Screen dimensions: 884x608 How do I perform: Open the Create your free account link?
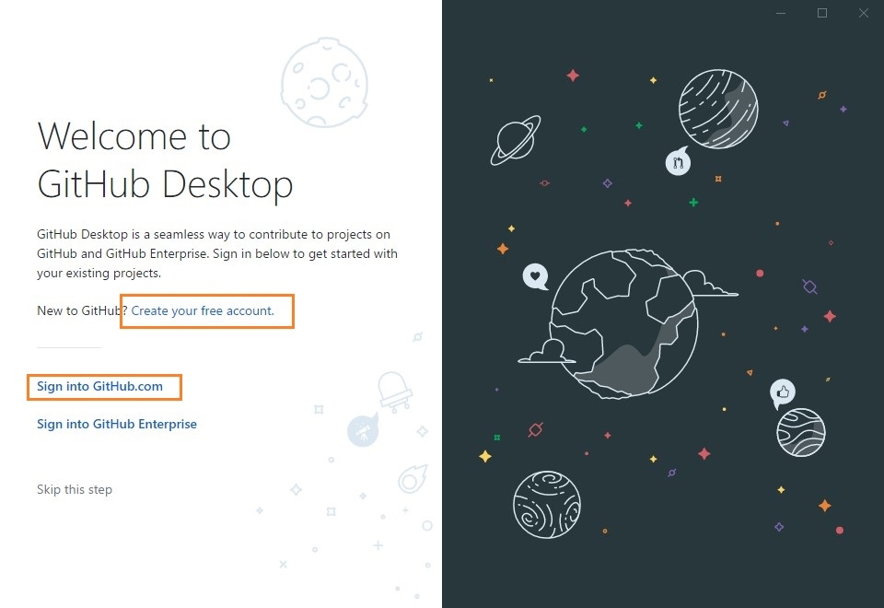click(x=203, y=310)
